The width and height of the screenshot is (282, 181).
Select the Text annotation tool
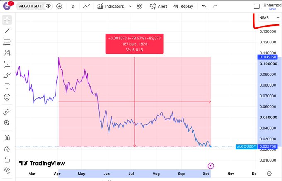pos(7,86)
